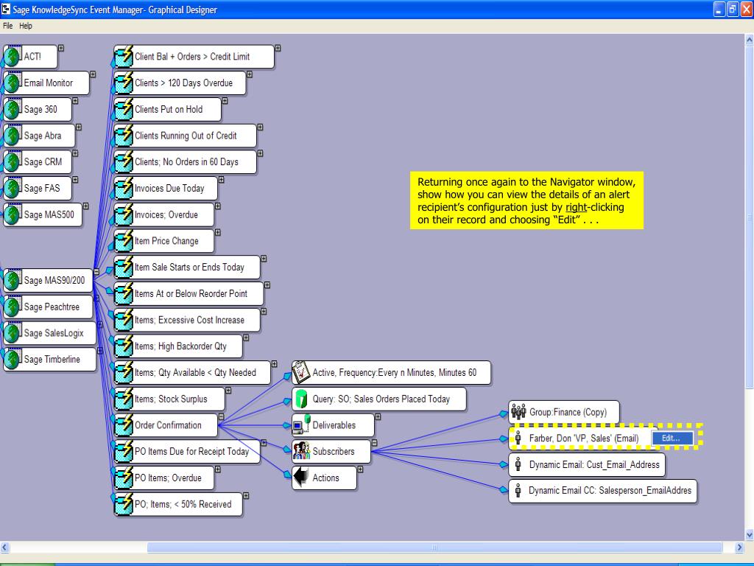Click the lightning event icon for Item Price Change
Viewport: 754px width, 566px height.
click(124, 241)
